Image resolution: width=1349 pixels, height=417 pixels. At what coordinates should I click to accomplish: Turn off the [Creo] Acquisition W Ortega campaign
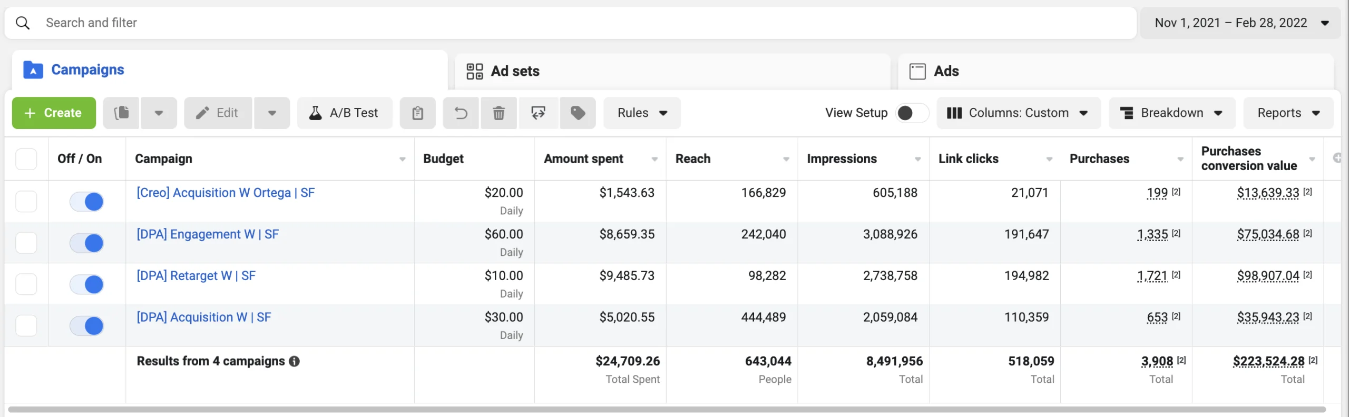pyautogui.click(x=87, y=201)
